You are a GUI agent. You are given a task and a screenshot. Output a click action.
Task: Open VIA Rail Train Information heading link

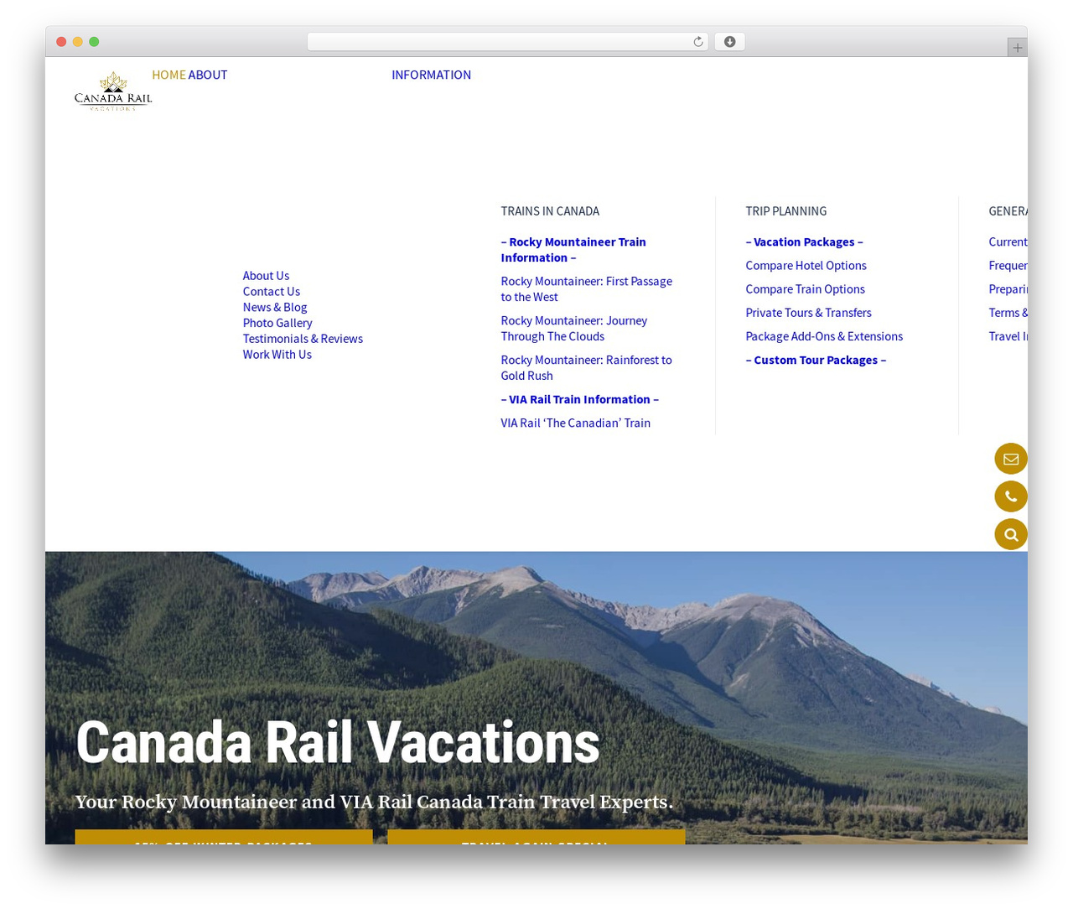pos(580,399)
